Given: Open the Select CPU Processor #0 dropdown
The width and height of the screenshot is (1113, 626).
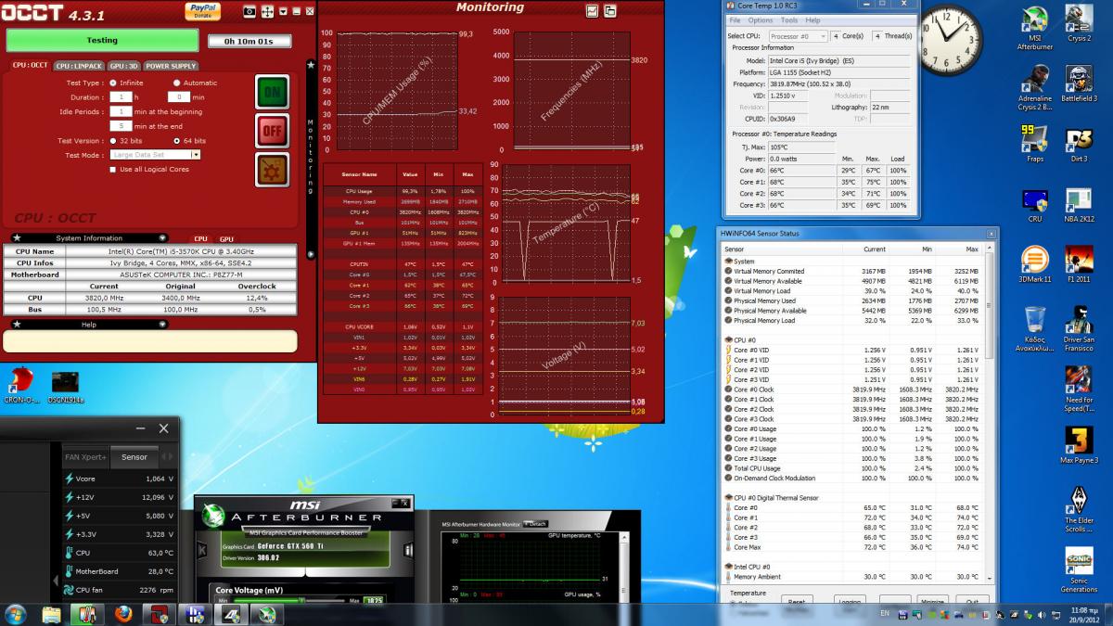Looking at the screenshot, I should tap(799, 36).
